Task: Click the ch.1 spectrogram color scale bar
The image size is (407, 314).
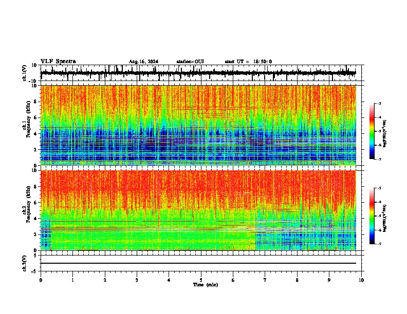Action: 372,131
